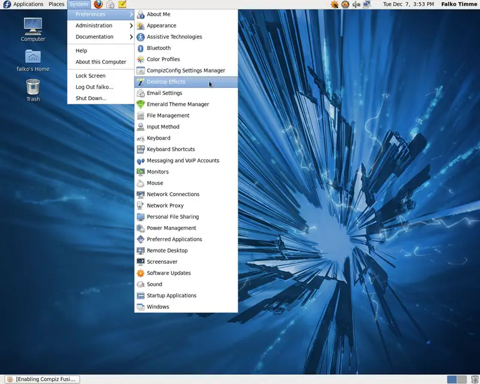Switch to the second gray workspace
480x384 pixels.
[x=461, y=379]
